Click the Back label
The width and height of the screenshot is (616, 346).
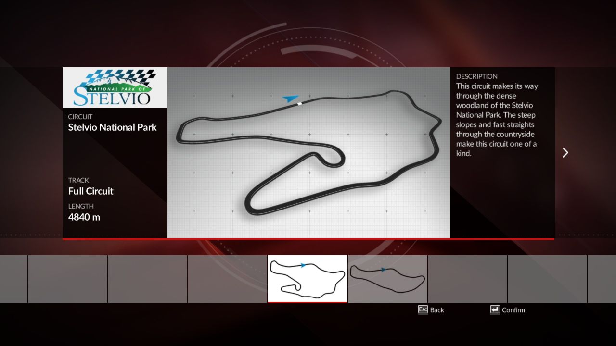pos(437,310)
